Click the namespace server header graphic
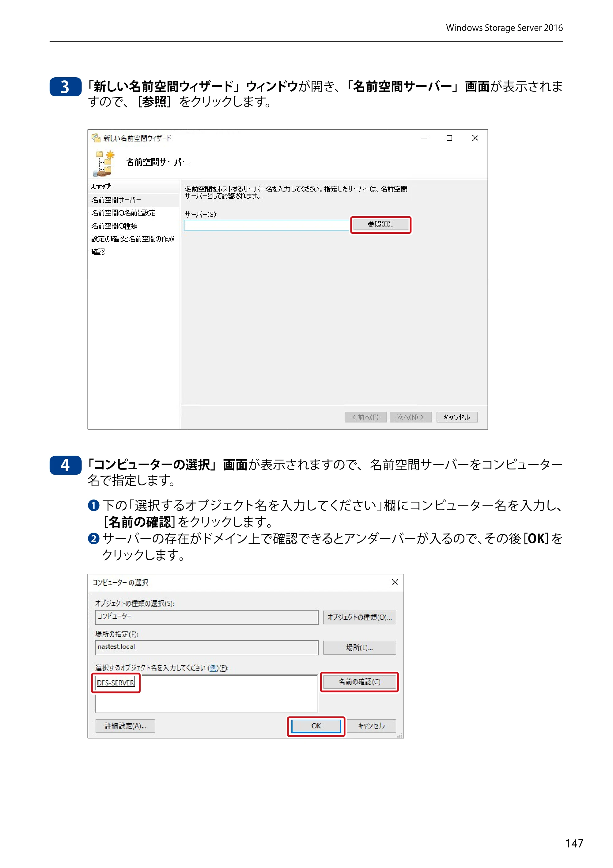Screen dimensions: 613x868 coord(104,163)
